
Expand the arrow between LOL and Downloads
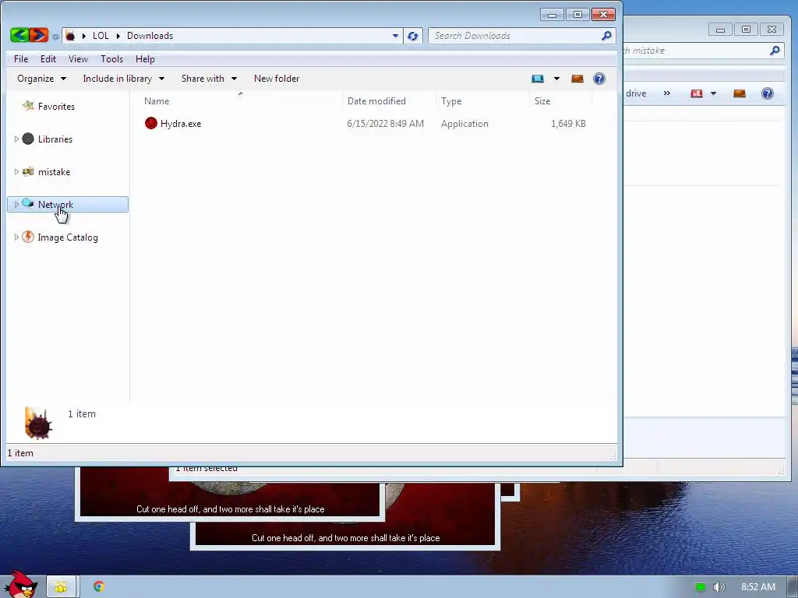point(118,36)
